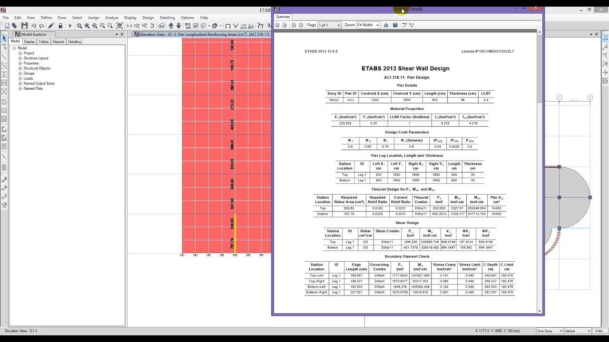The height and width of the screenshot is (342, 609).
Task: Click the New Model icon in the toolbar
Action: click(x=7, y=26)
